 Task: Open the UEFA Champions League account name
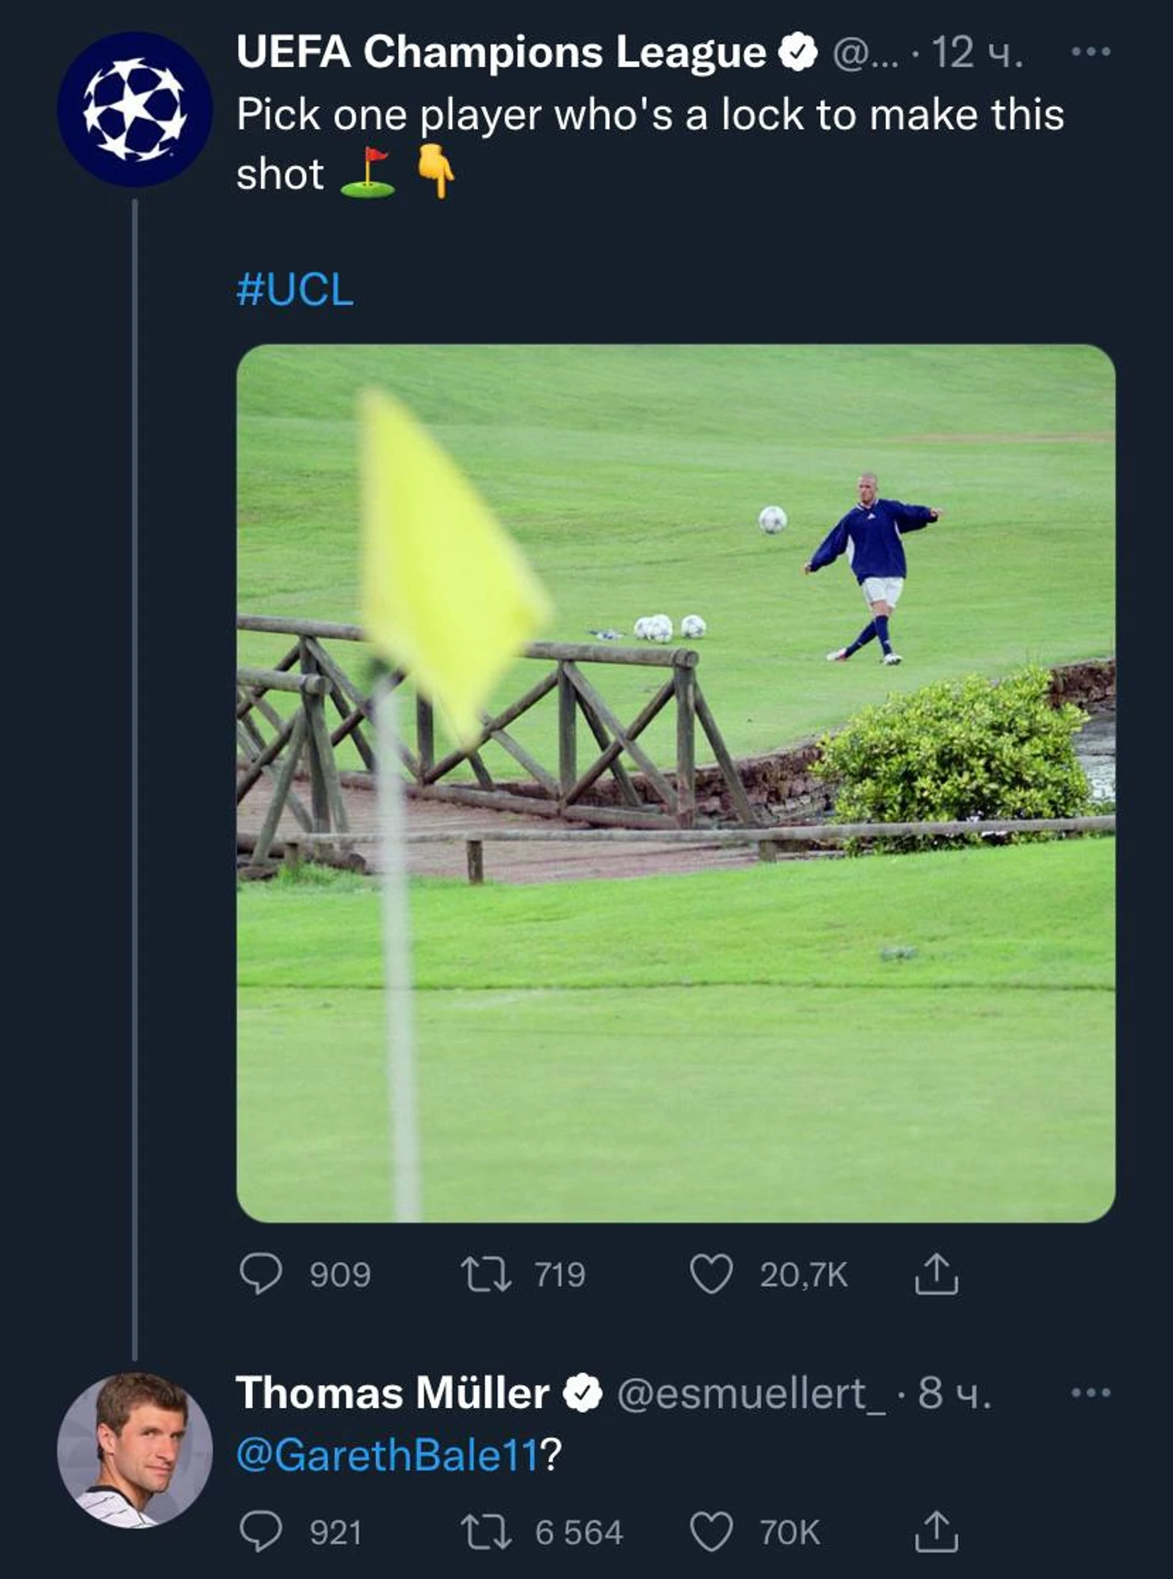501,52
